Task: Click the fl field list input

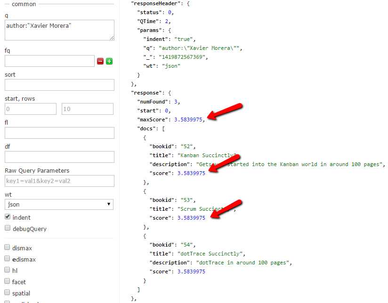Action: [59, 133]
